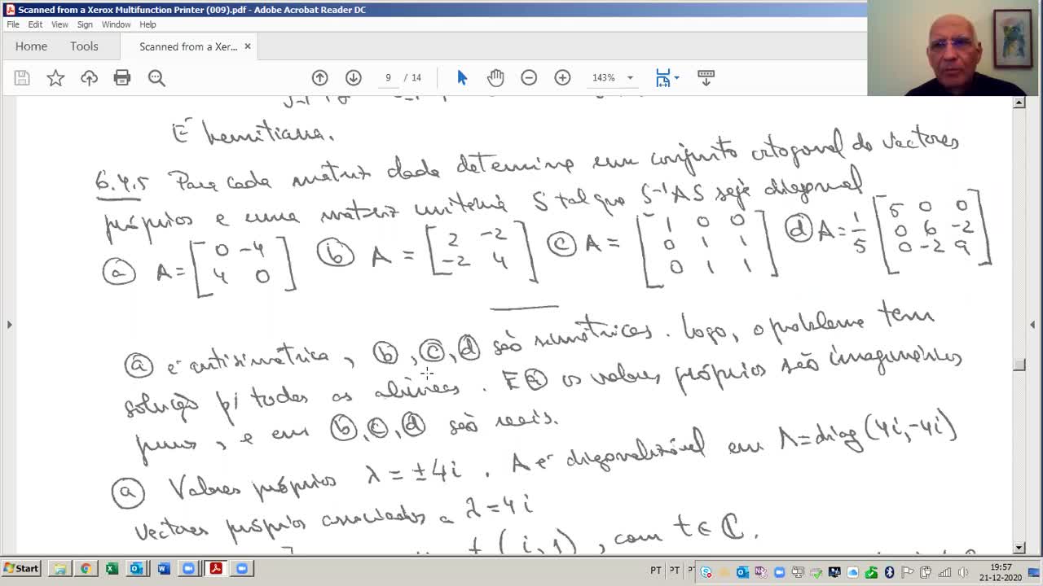
Task: Click the network signal tray icon
Action: pos(944,572)
